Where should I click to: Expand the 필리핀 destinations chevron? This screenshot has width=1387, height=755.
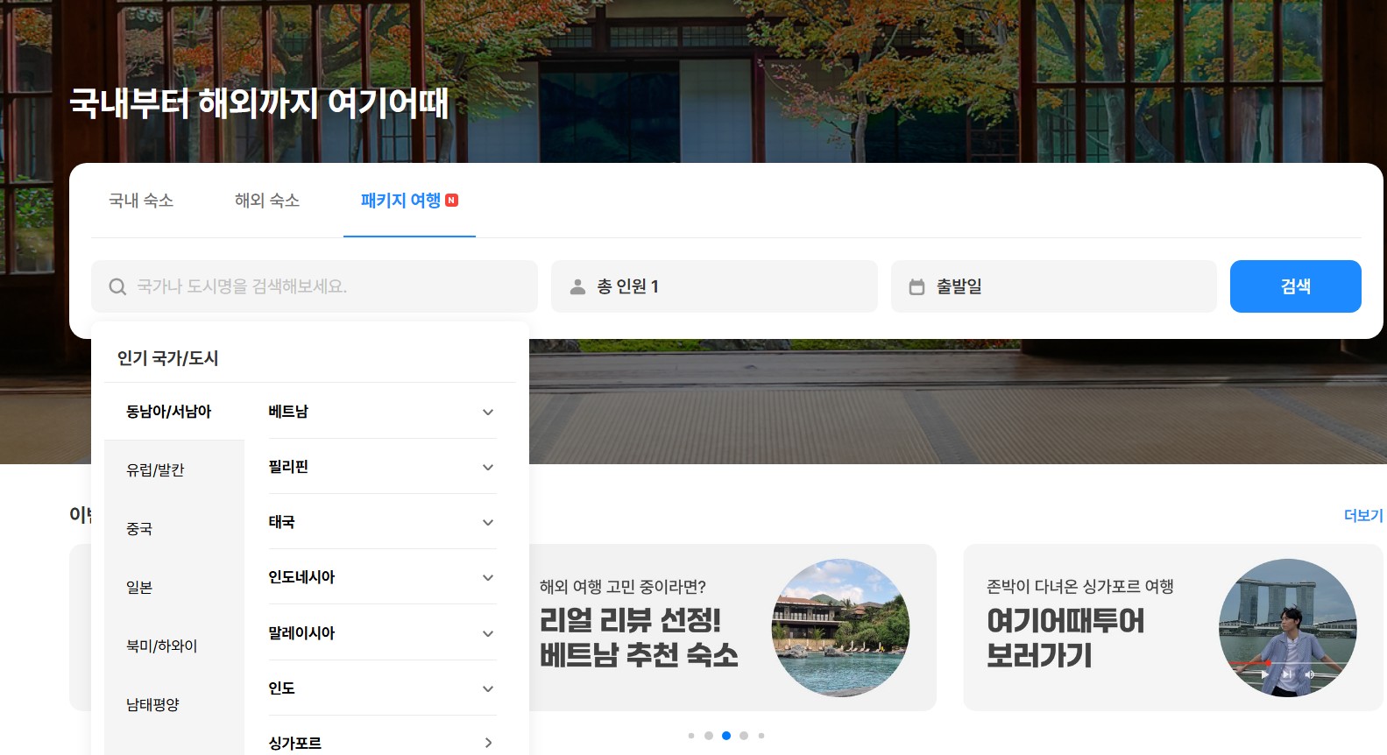point(488,467)
